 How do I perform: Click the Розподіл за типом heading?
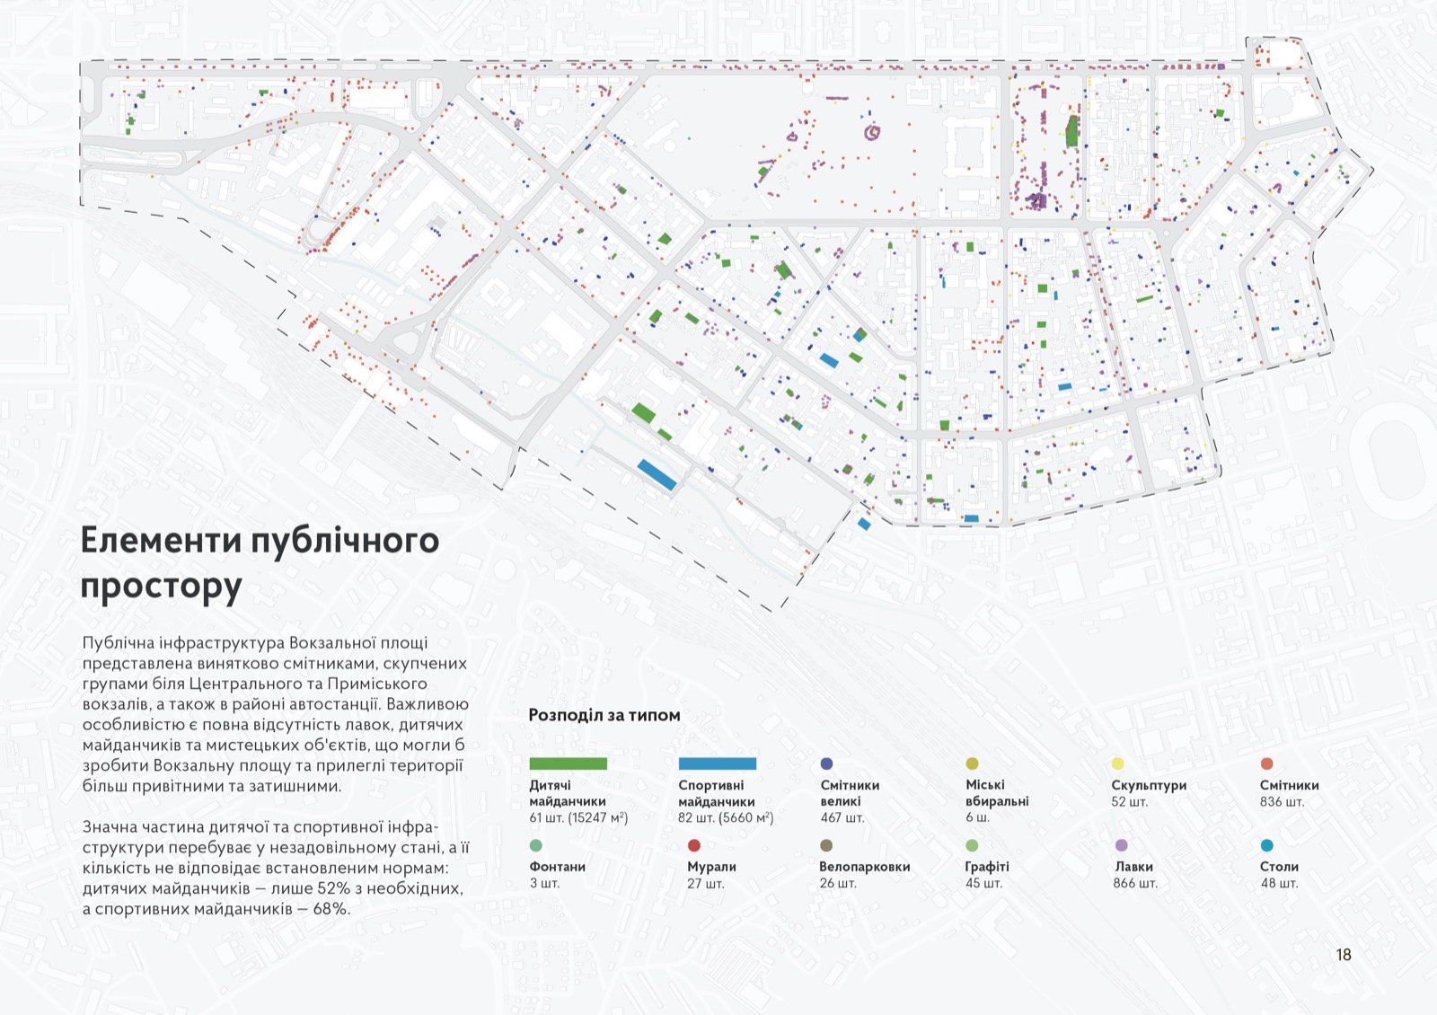pos(604,715)
